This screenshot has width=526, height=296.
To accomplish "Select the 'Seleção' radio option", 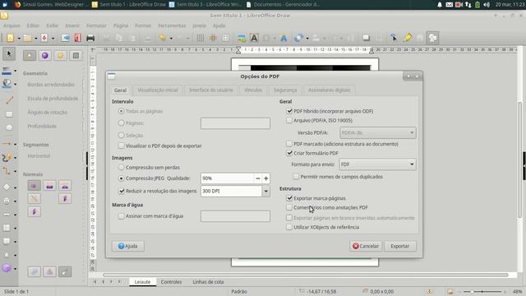I will coord(121,135).
